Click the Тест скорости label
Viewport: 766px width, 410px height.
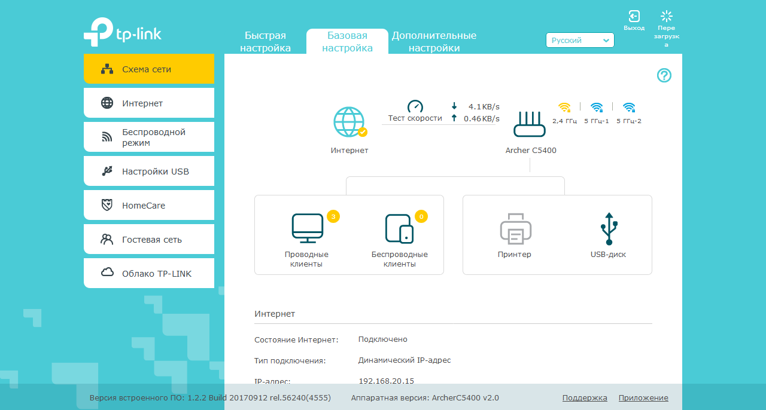415,118
